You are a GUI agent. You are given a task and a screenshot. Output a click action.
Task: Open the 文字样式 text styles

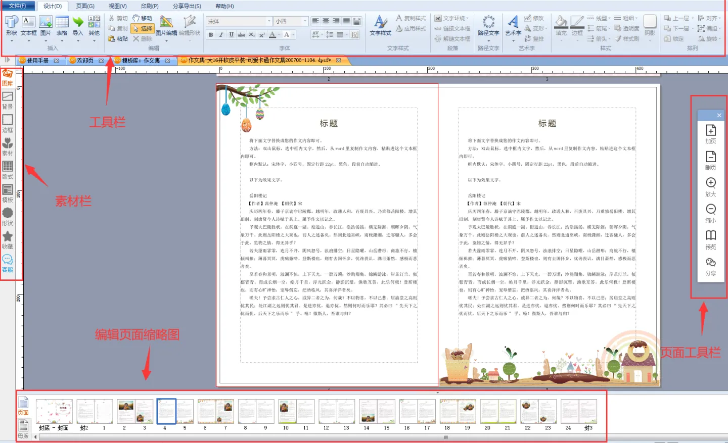[380, 26]
